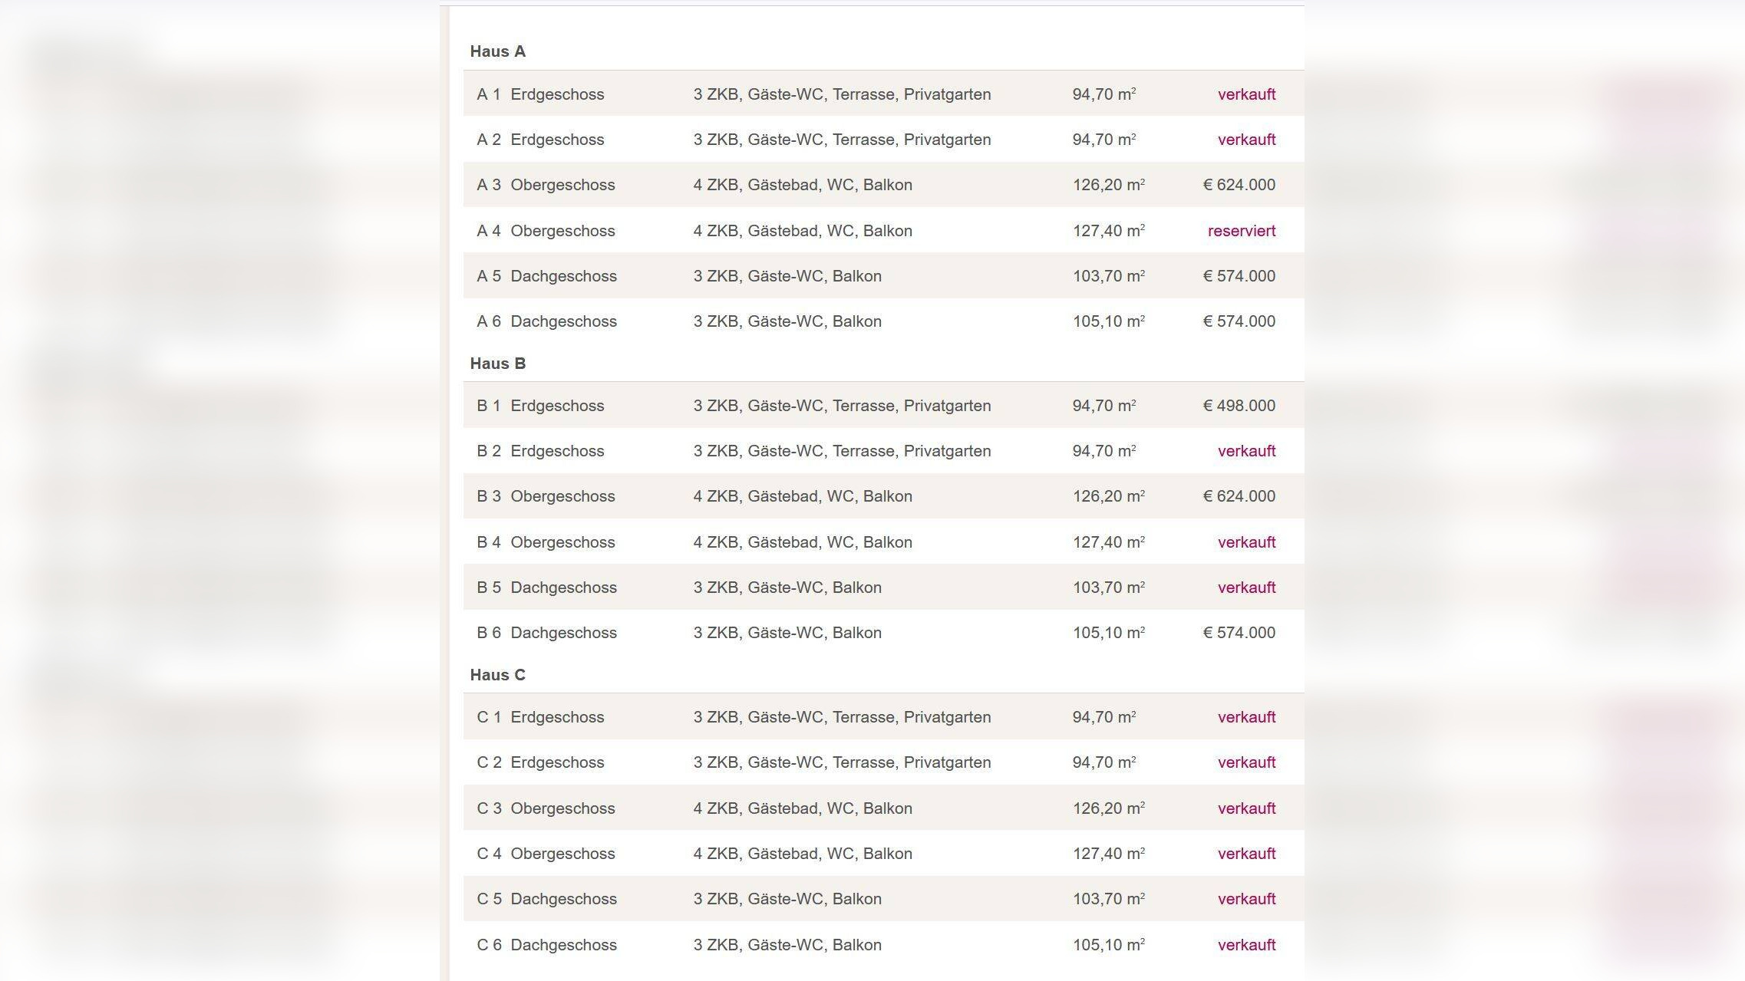Select the C 1 Erdgeschoss unit label
This screenshot has height=981, width=1745.
(540, 717)
